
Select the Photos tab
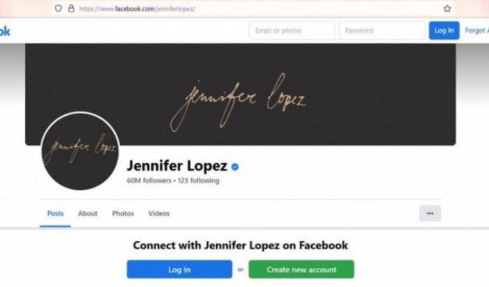(x=123, y=214)
